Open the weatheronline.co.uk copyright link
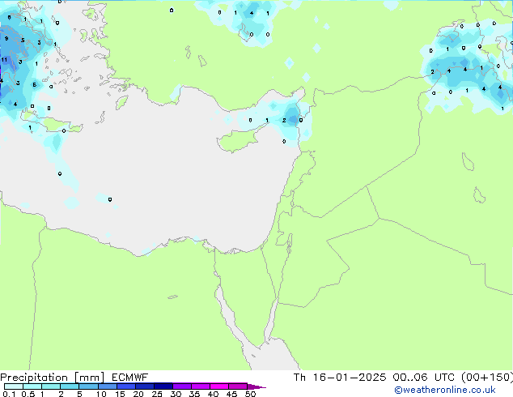Screen dimensions: 513x397 [x=445, y=390]
